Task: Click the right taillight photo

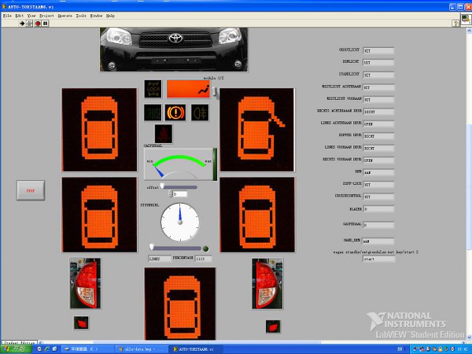Action: point(267,283)
